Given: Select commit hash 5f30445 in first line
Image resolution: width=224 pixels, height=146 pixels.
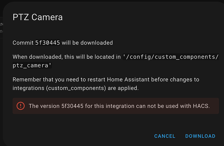Looking at the screenshot, I should (47, 43).
